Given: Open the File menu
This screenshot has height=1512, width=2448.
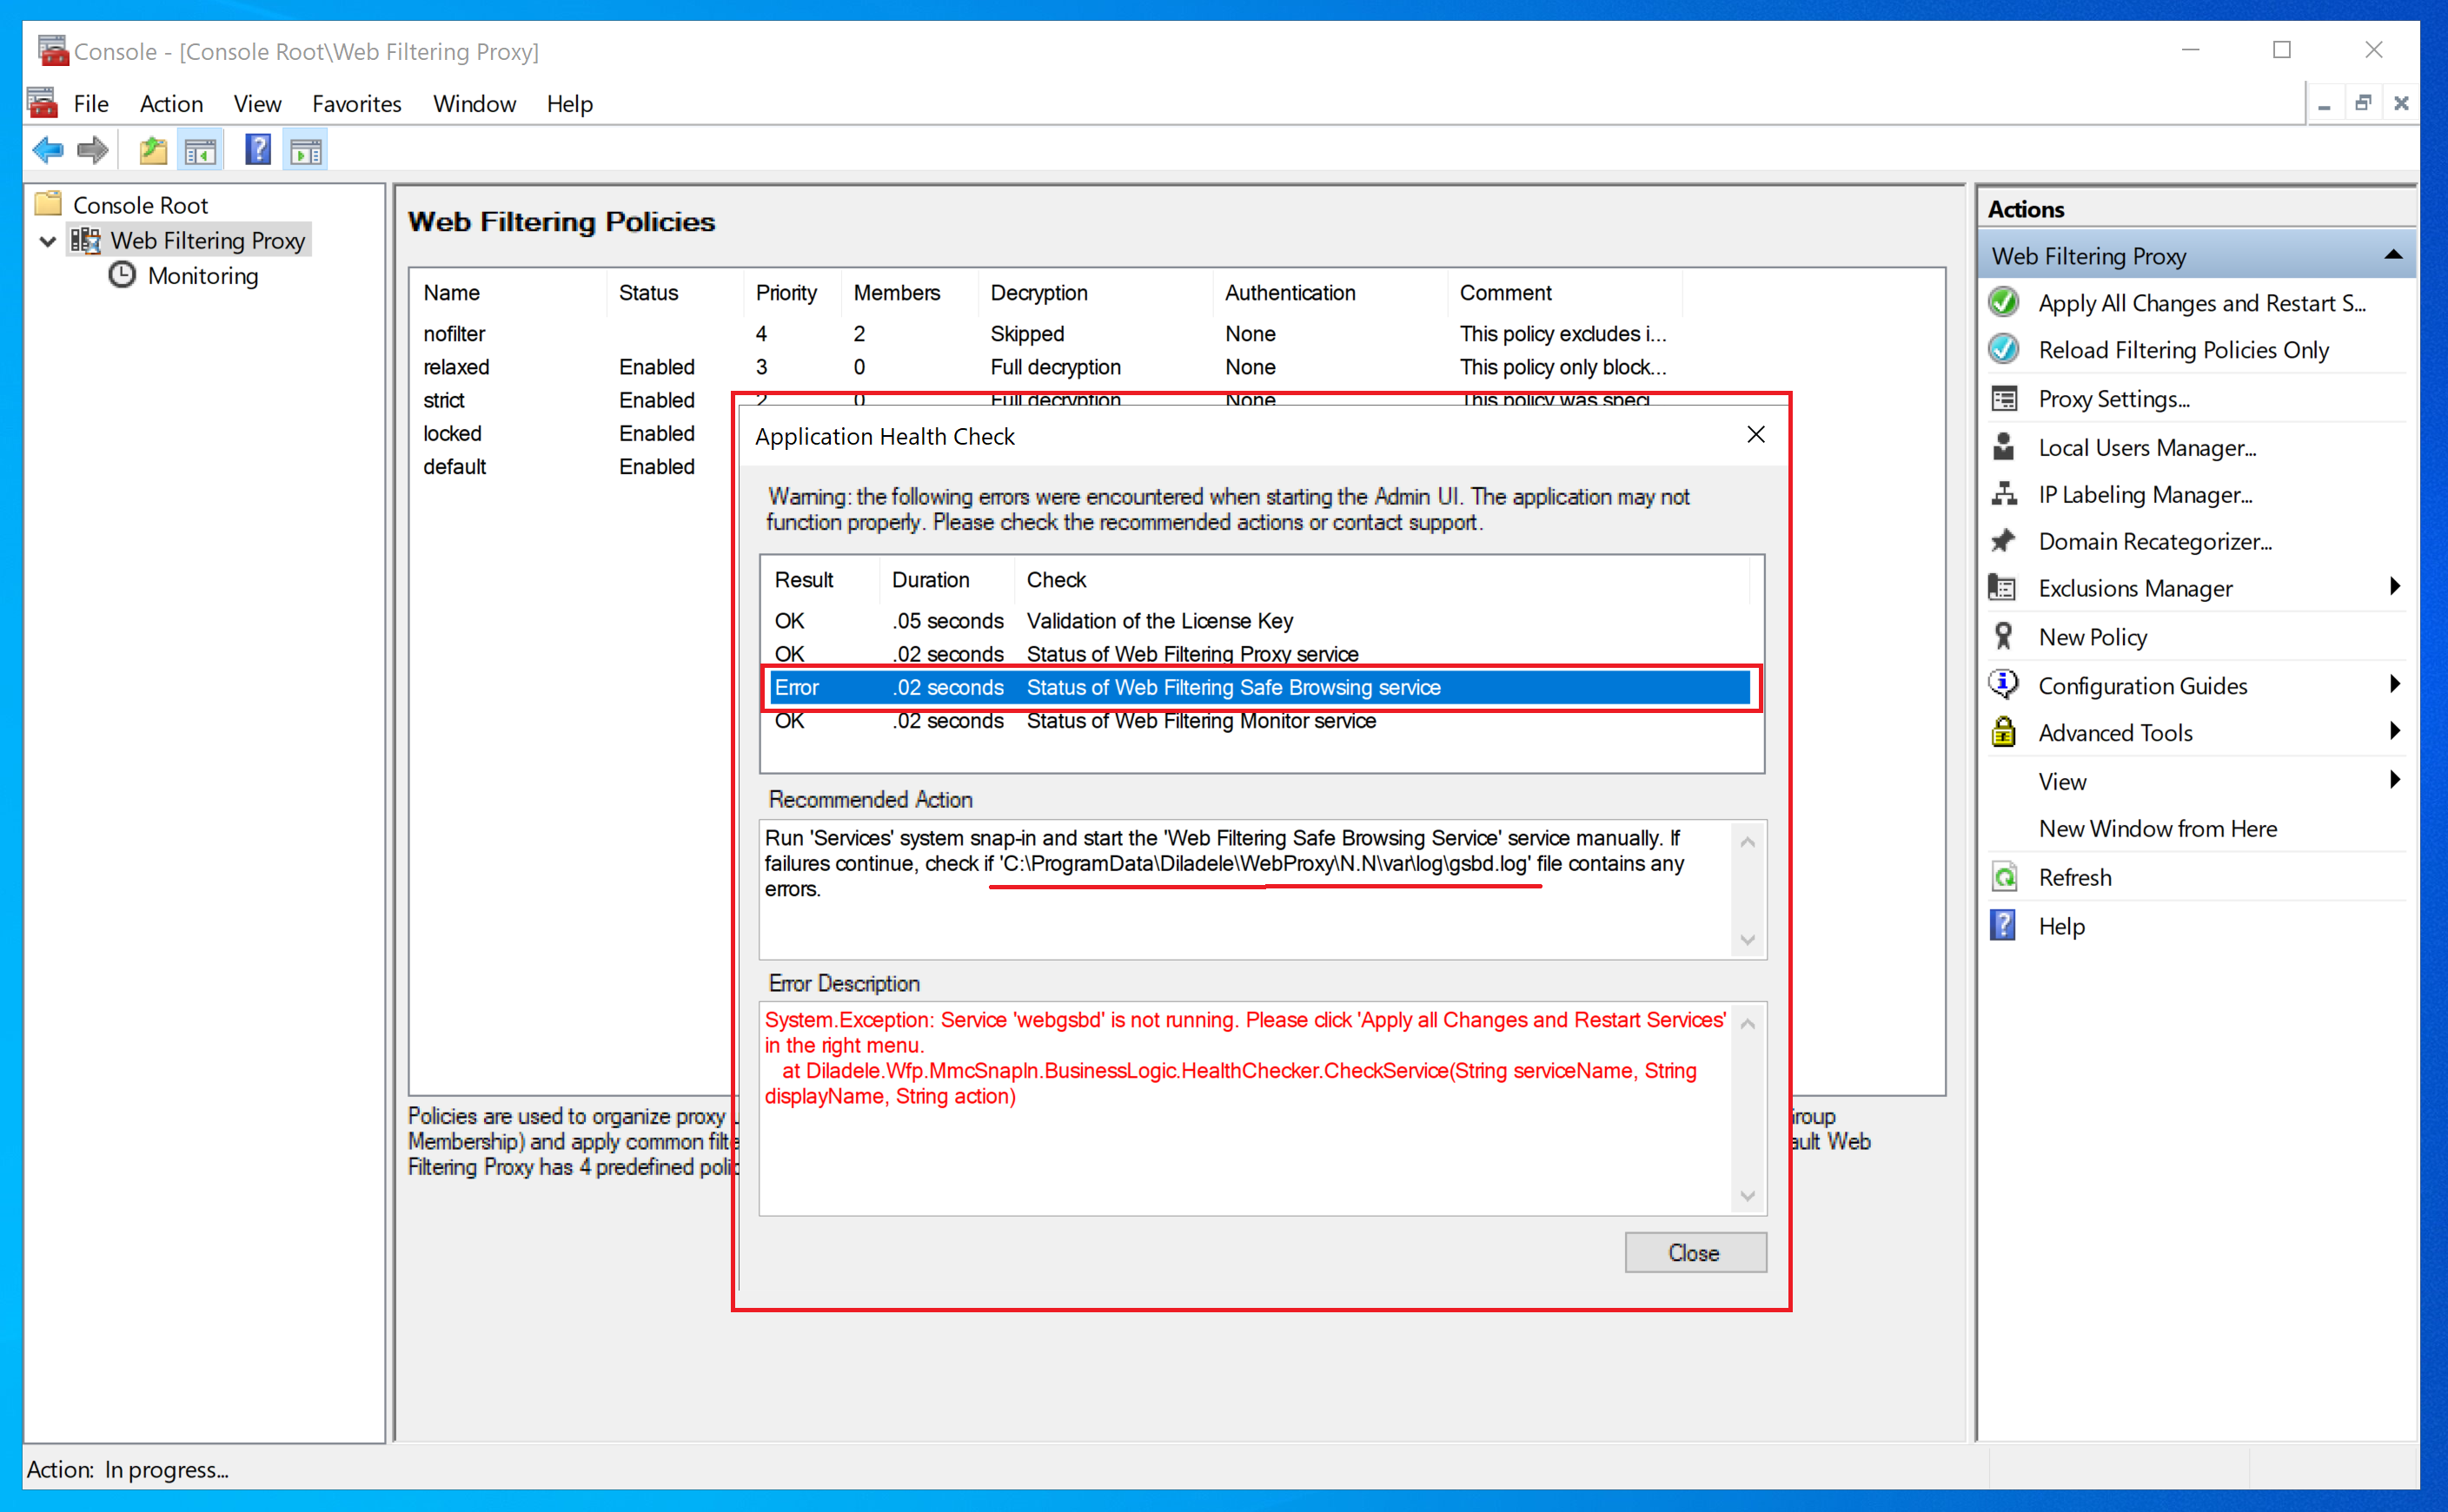Looking at the screenshot, I should coord(91,103).
